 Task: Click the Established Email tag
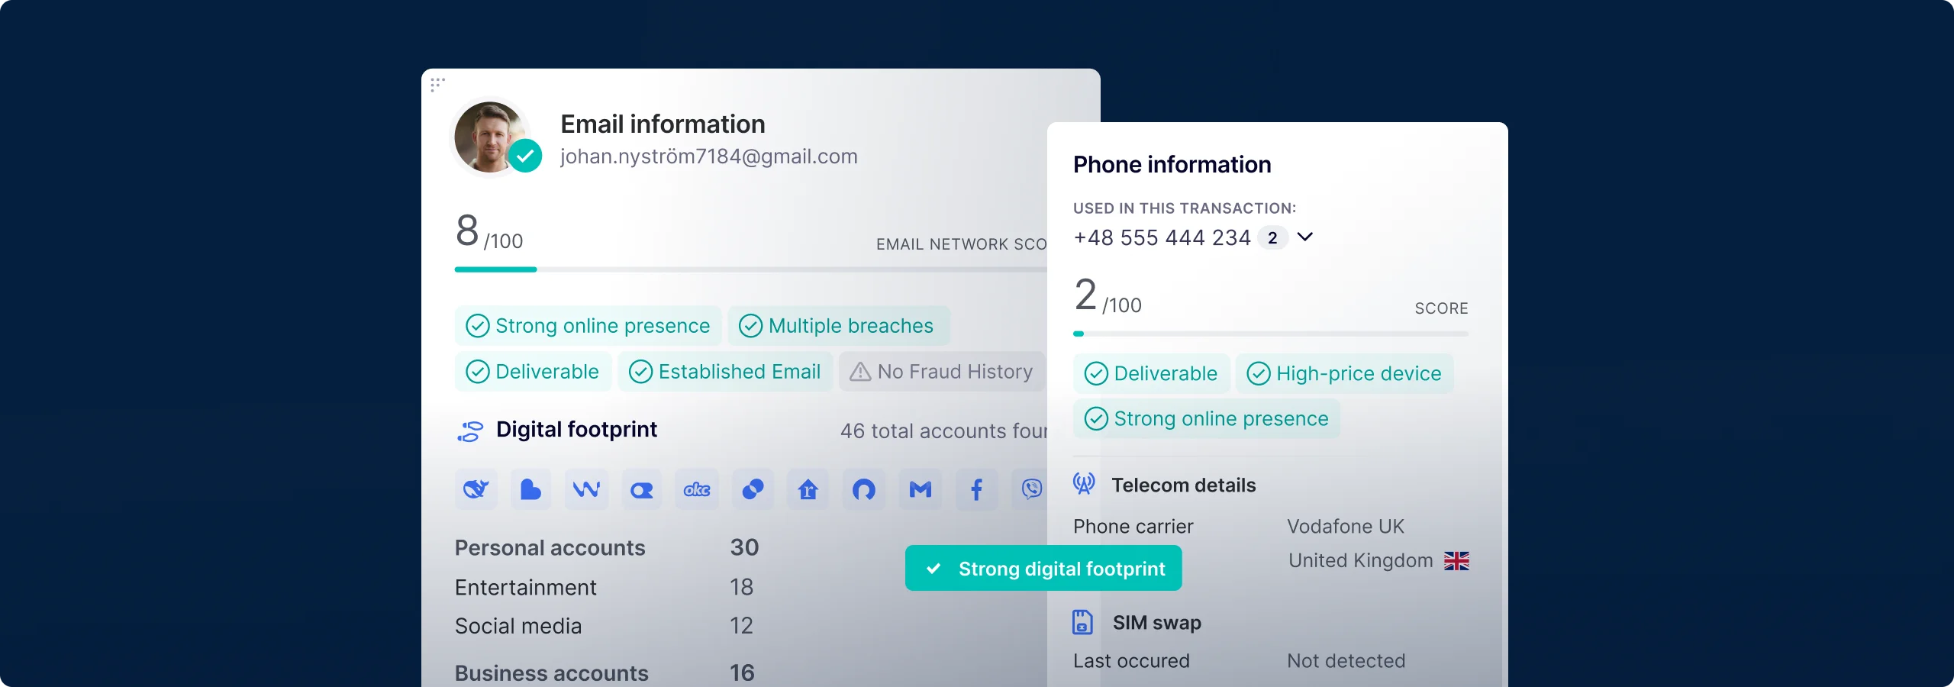click(x=725, y=372)
